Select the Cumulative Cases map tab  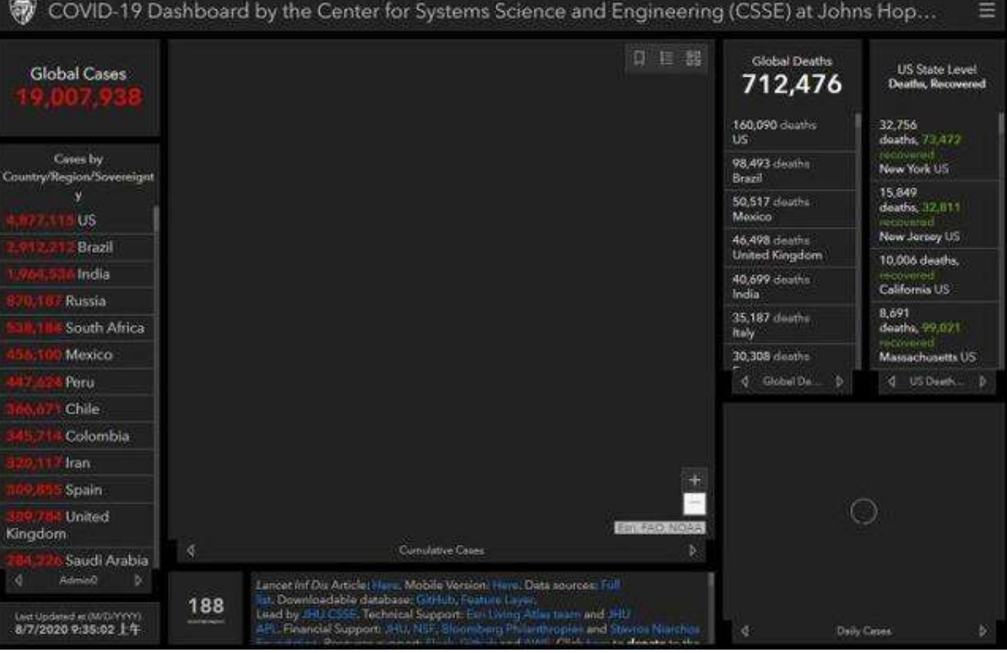(441, 550)
